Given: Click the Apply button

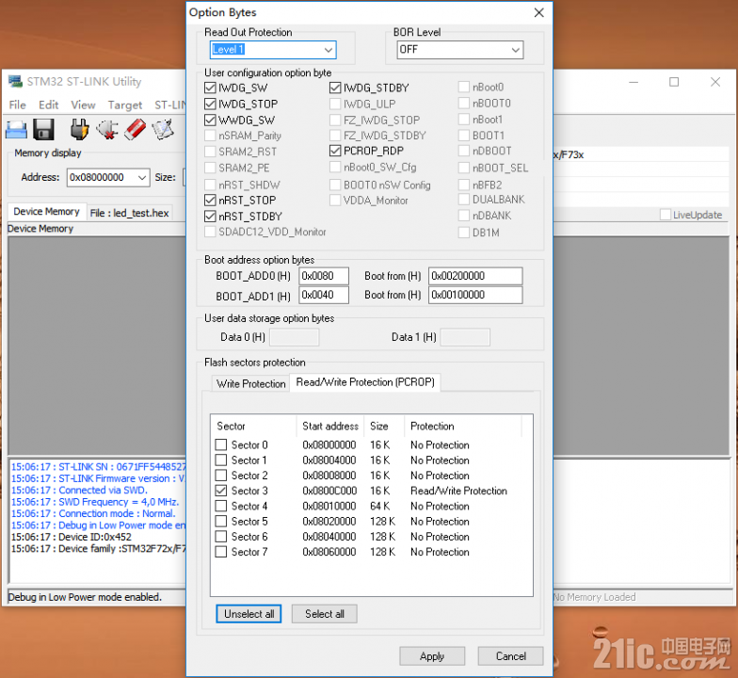Looking at the screenshot, I should pyautogui.click(x=432, y=655).
